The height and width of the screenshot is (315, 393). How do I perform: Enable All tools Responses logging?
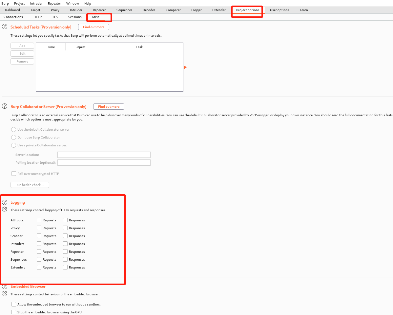click(65, 220)
